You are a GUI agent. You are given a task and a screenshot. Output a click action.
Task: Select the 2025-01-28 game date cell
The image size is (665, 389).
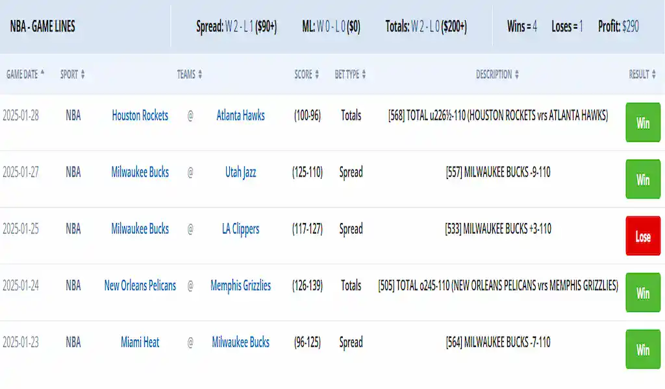coord(21,115)
